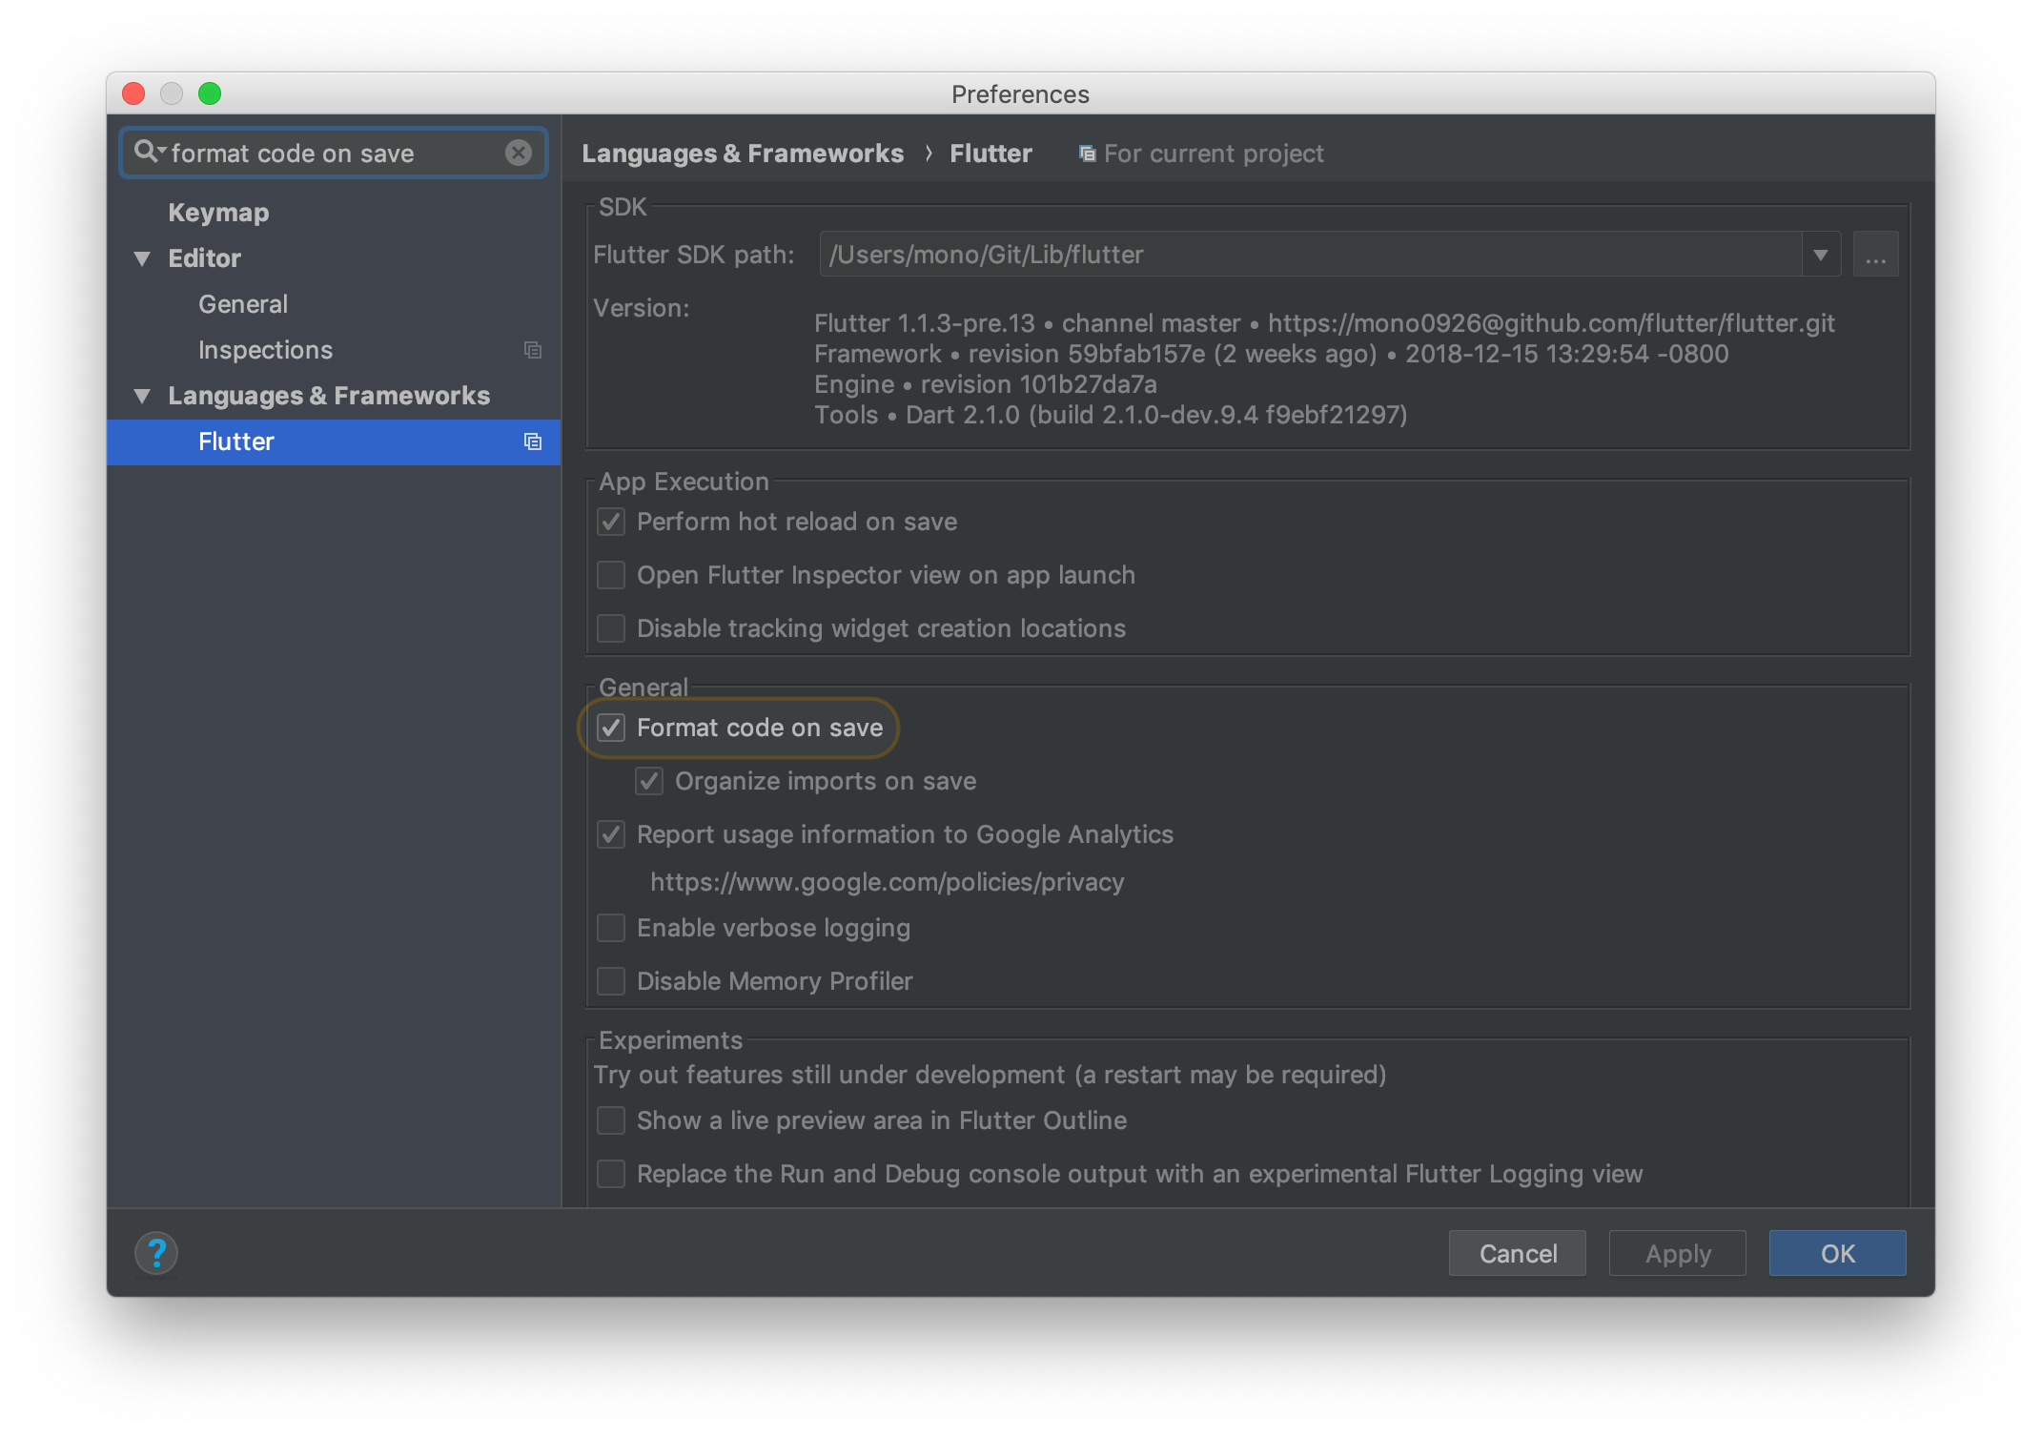Click the search magnifier icon in the Preferences filter

pyautogui.click(x=149, y=152)
